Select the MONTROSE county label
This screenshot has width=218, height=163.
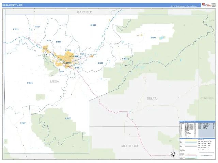coord(130,146)
